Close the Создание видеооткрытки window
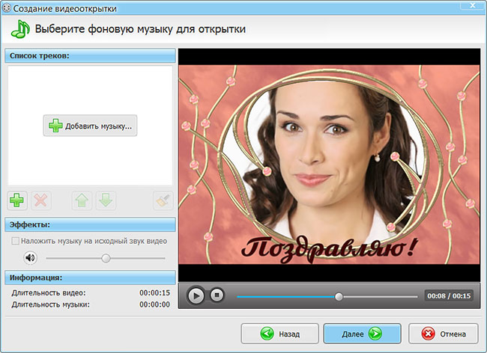Viewport: 487px width, 353px height. (473, 5)
